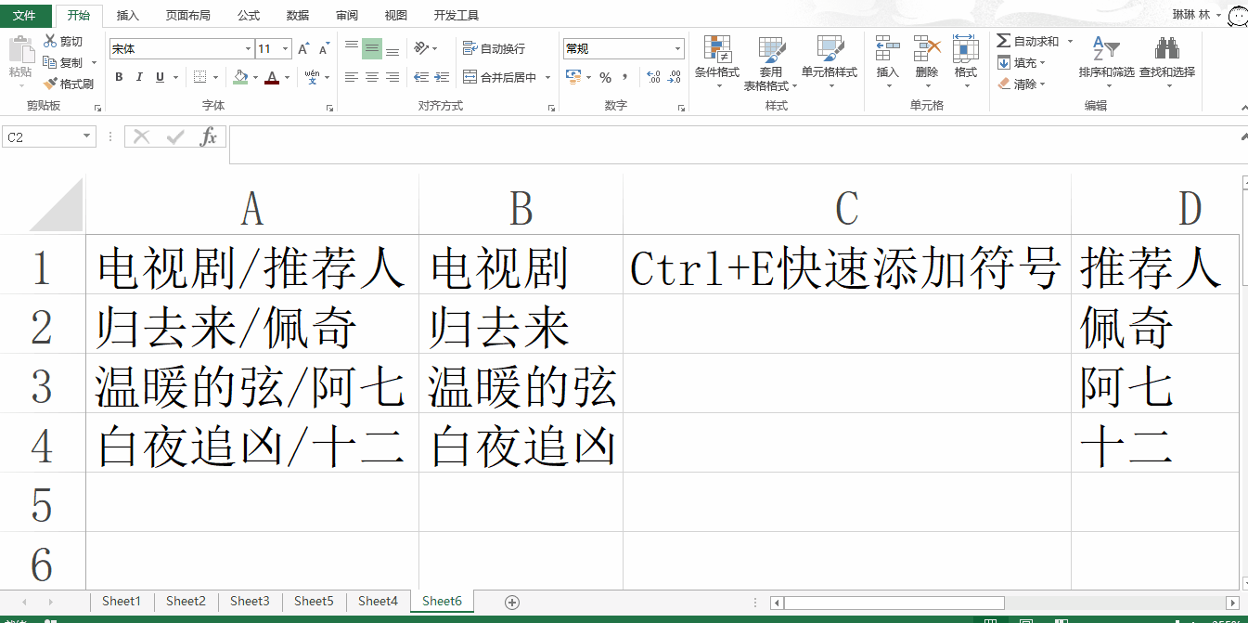This screenshot has width=1248, height=623.
Task: Open the 文件 menu
Action: click(27, 15)
